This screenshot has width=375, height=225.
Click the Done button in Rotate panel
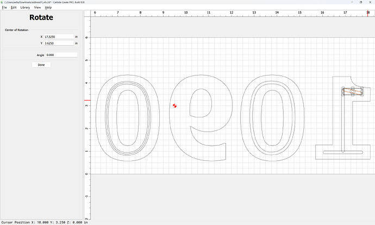pos(41,65)
